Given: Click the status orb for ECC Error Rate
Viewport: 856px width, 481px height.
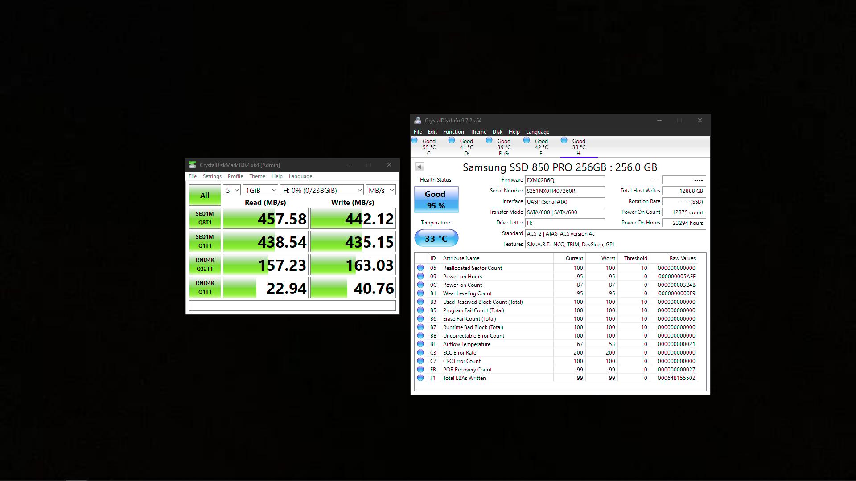Looking at the screenshot, I should pos(420,352).
